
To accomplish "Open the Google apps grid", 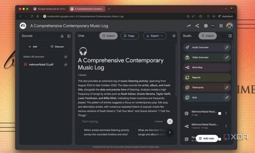I will tap(221, 26).
